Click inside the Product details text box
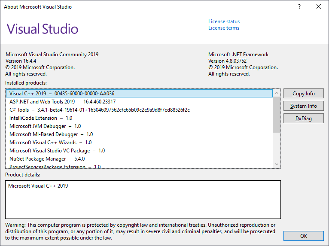Image resolution: width=329 pixels, height=246 pixels. [143, 200]
